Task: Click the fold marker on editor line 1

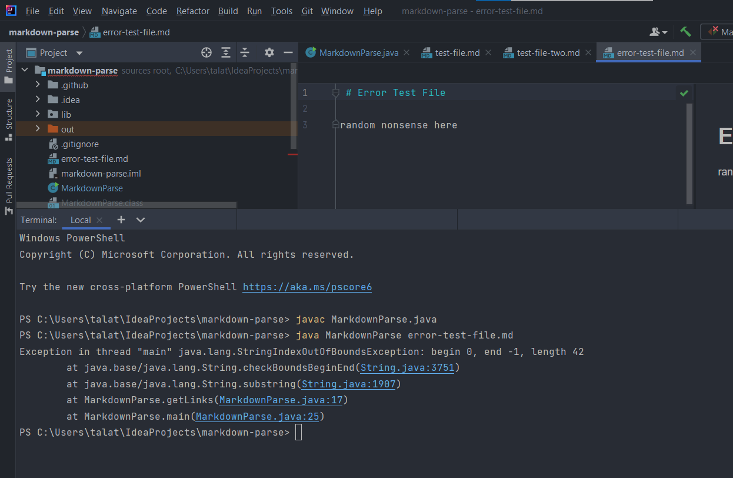Action: 336,92
